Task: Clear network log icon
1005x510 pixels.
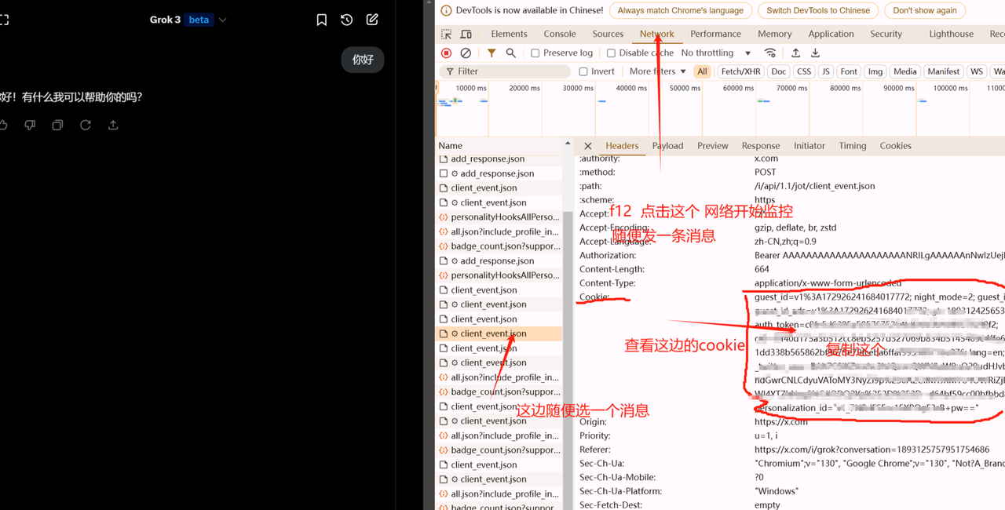Action: click(x=466, y=53)
